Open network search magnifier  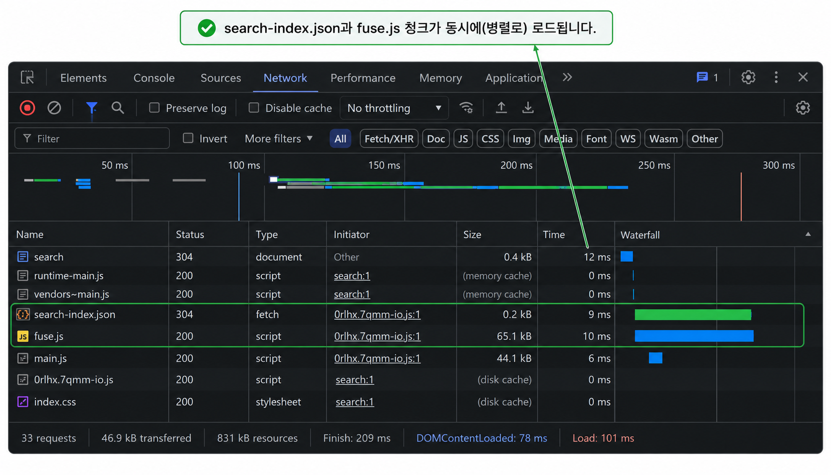point(118,108)
